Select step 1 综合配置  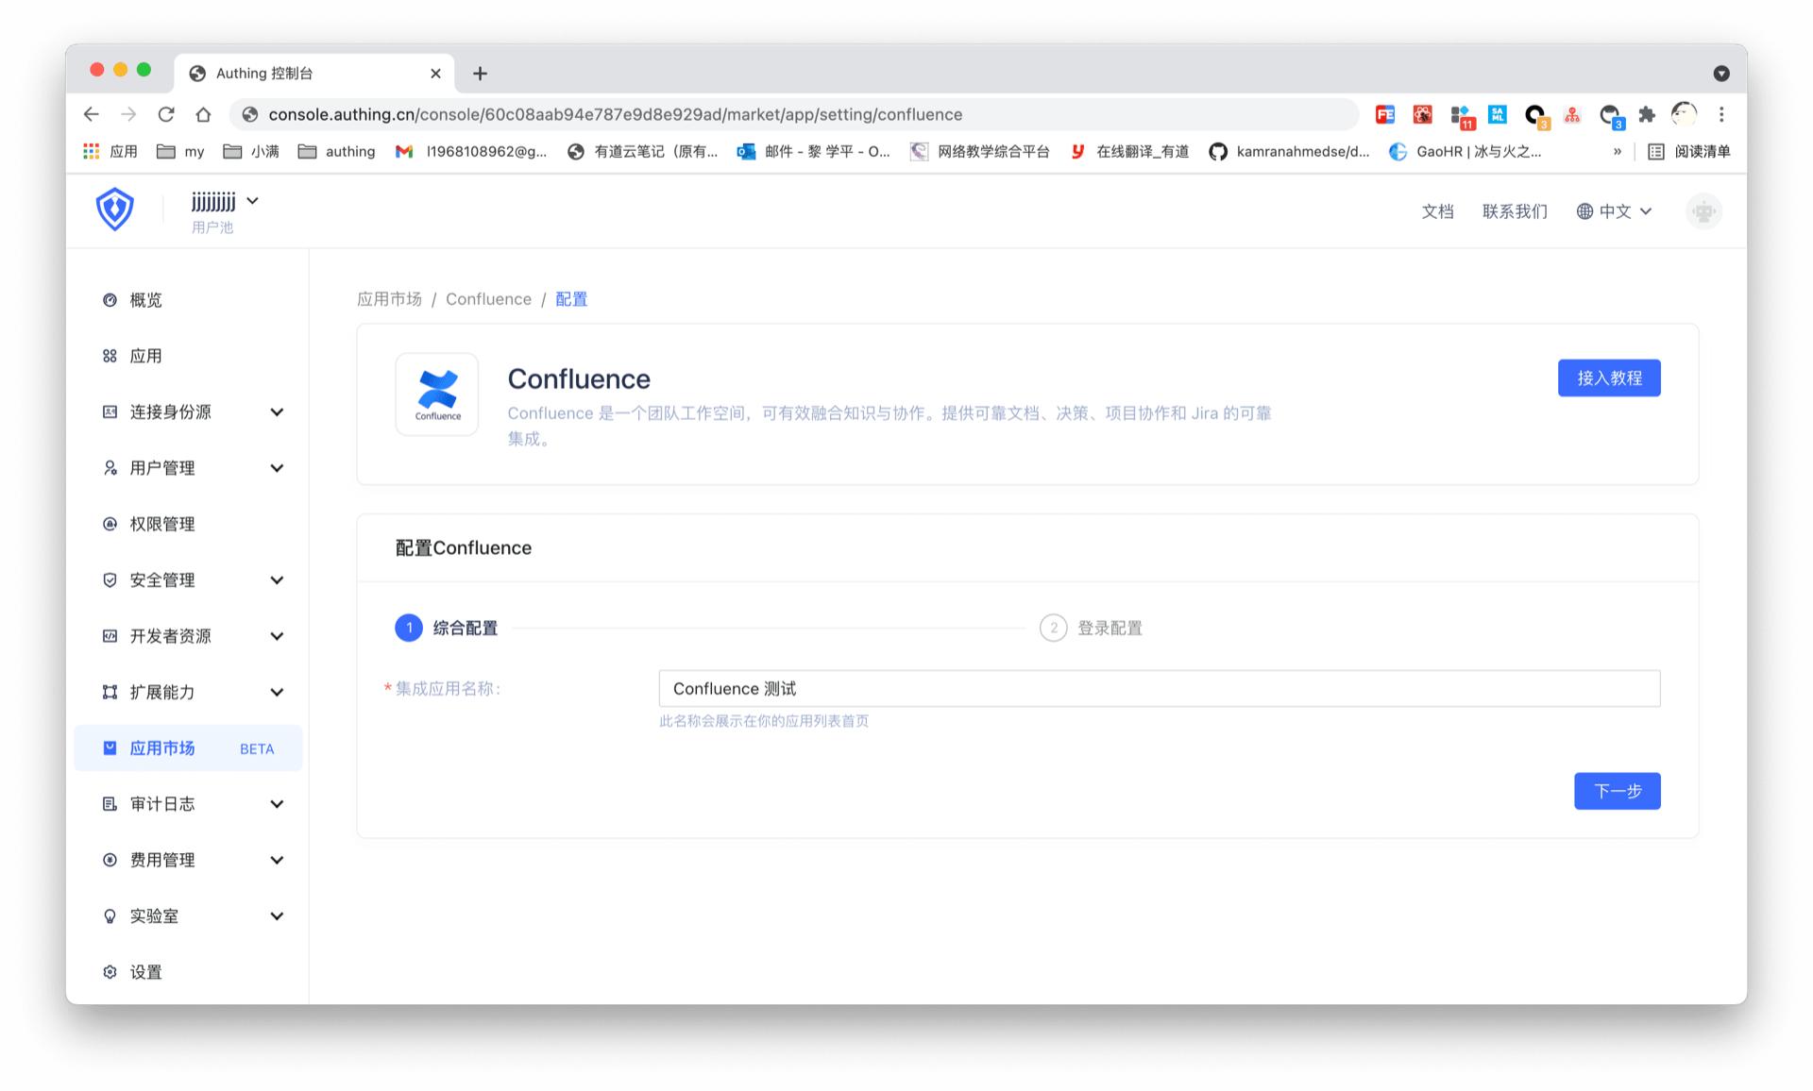(447, 628)
